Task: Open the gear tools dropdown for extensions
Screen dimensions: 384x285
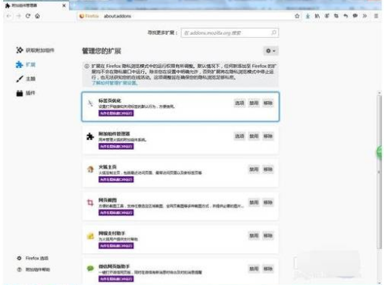Action: 271,51
